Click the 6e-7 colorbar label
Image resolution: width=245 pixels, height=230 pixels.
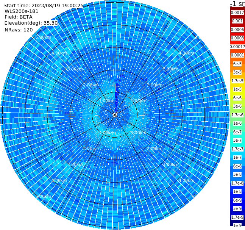tap(237, 132)
